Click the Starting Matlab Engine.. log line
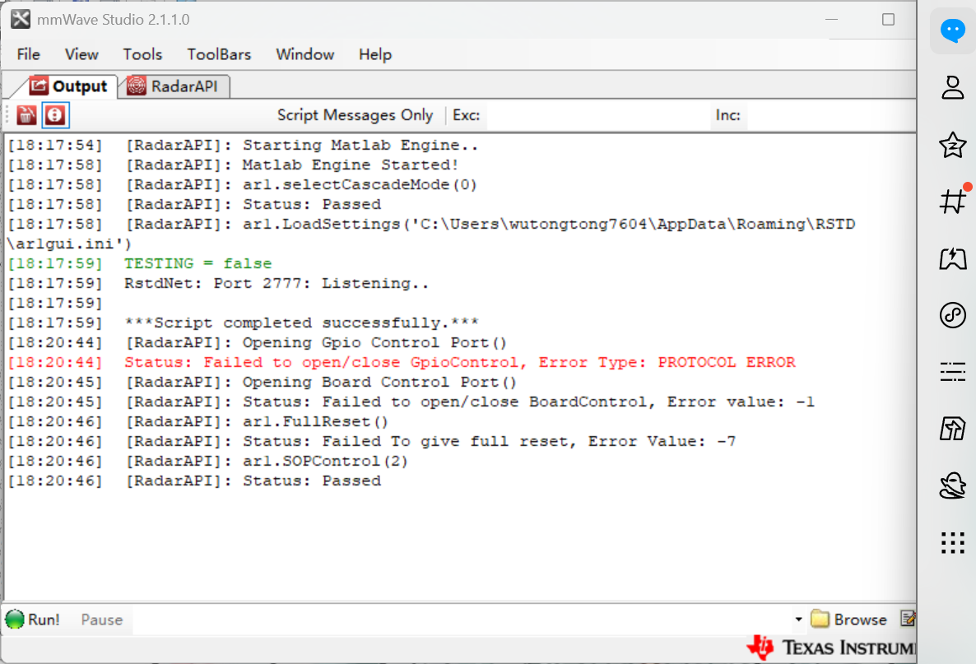 [x=243, y=145]
